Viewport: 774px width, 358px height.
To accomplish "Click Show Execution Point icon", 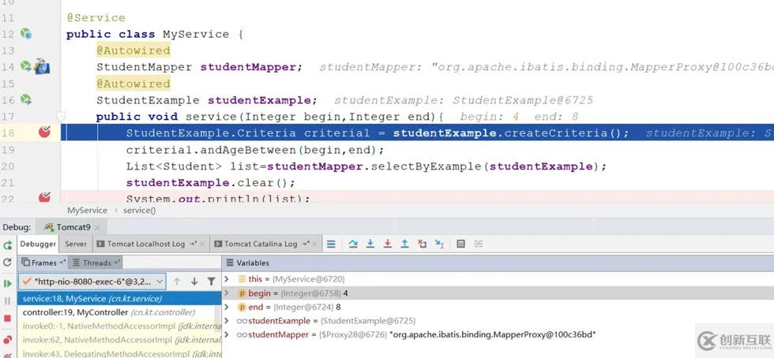I will (331, 244).
